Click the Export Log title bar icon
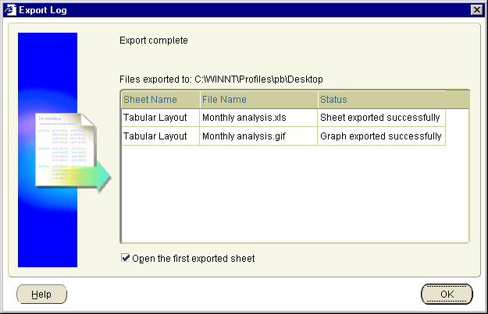 click(x=10, y=10)
